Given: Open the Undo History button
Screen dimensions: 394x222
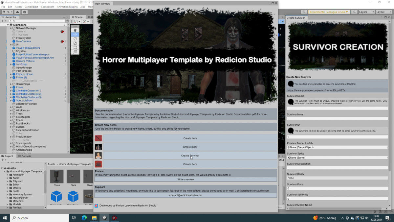Looking at the screenshot, I should (304, 12).
